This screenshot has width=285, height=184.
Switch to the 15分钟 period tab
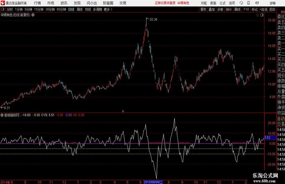click(39, 9)
